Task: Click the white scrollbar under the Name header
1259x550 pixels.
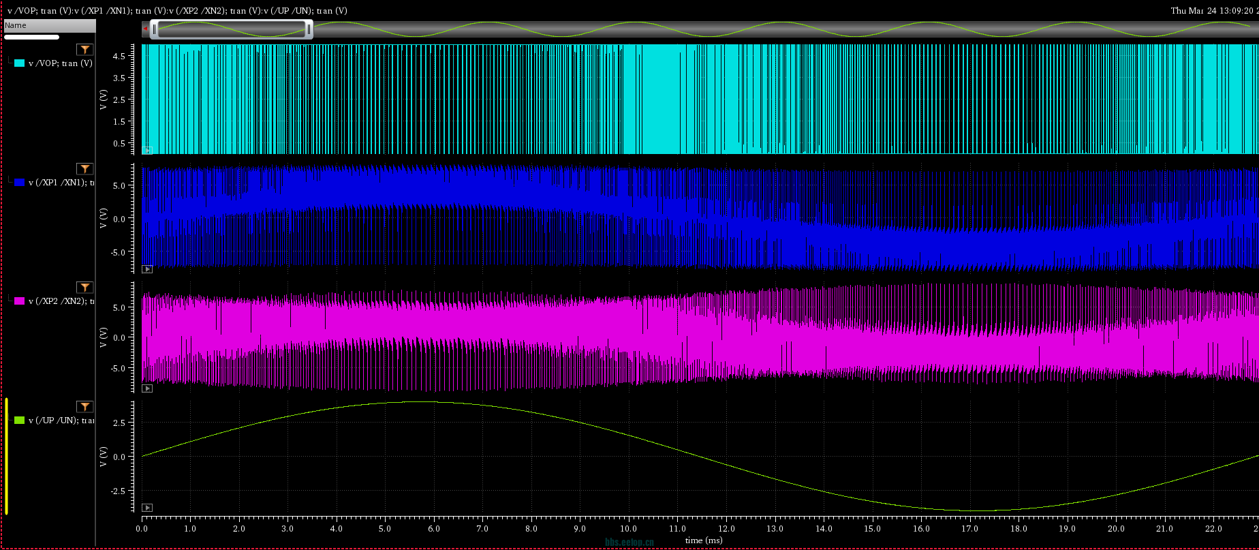Action: (32, 37)
